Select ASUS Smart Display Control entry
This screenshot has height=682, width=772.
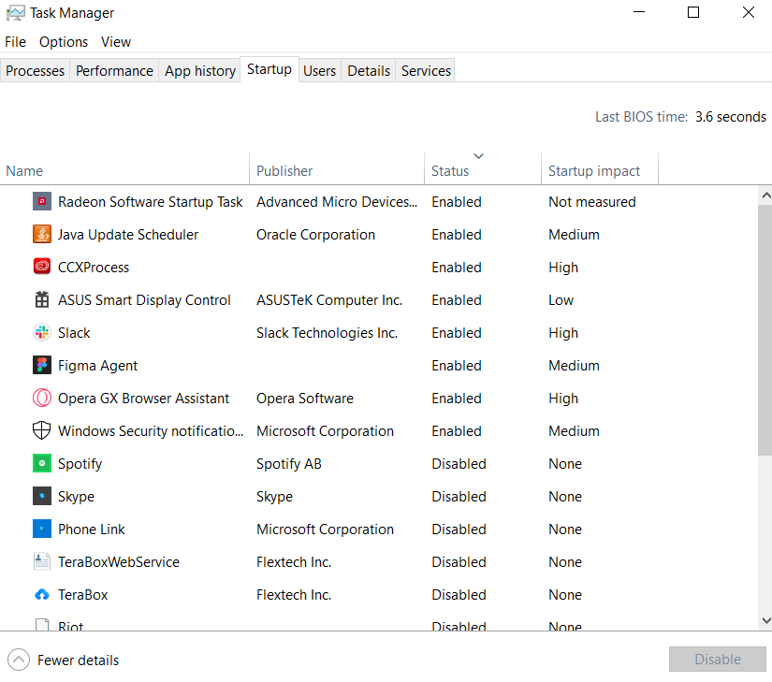pyautogui.click(x=144, y=300)
